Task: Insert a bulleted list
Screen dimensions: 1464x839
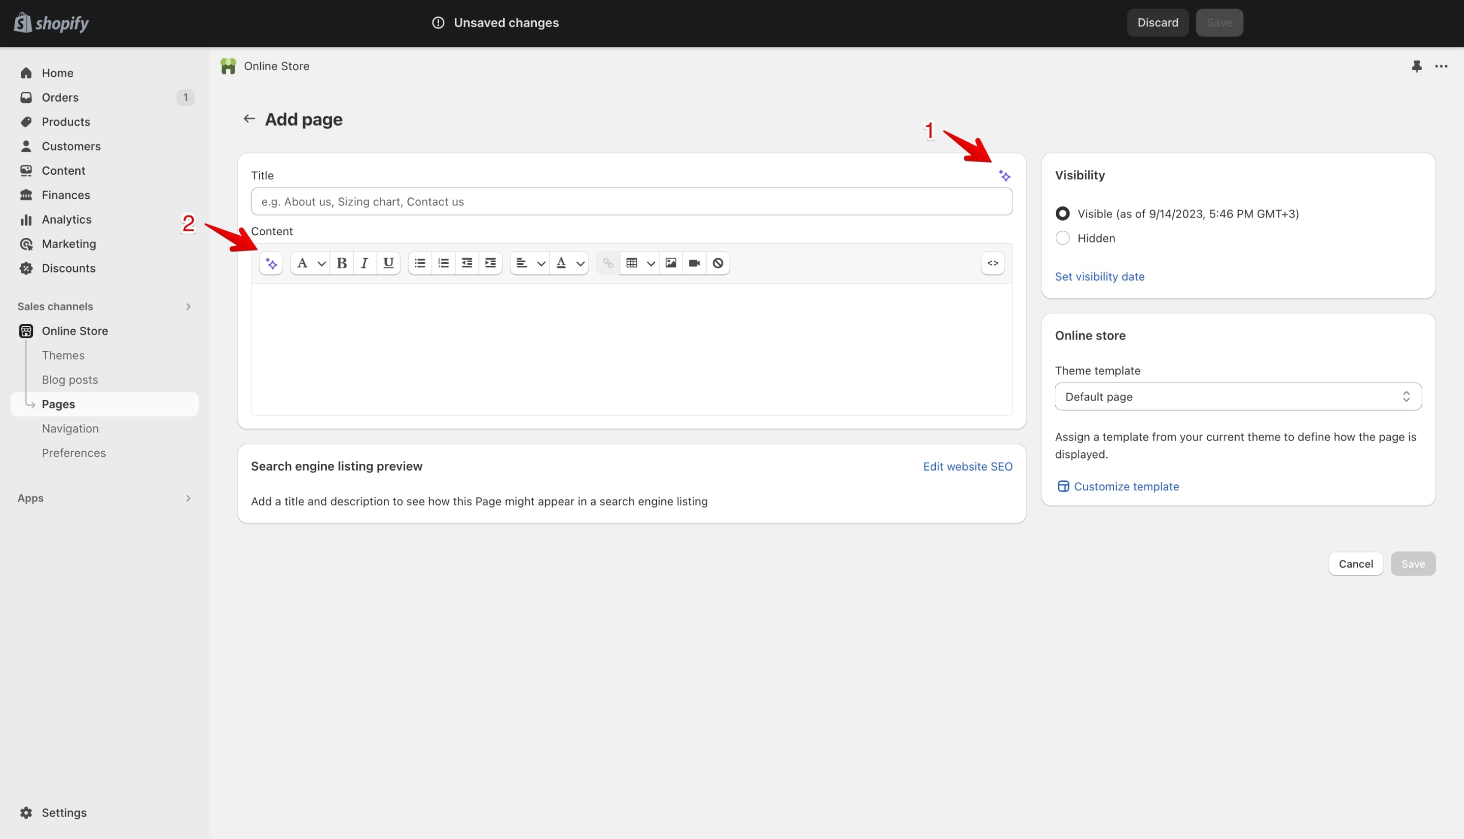Action: point(419,263)
